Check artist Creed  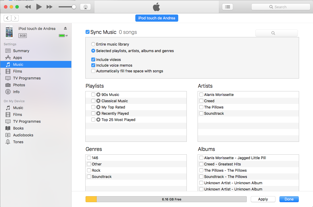point(201,101)
